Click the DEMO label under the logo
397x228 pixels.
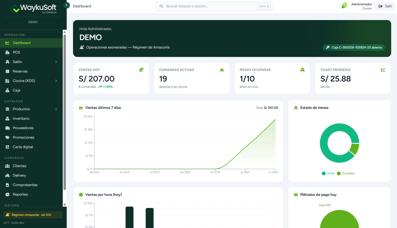tap(33, 22)
